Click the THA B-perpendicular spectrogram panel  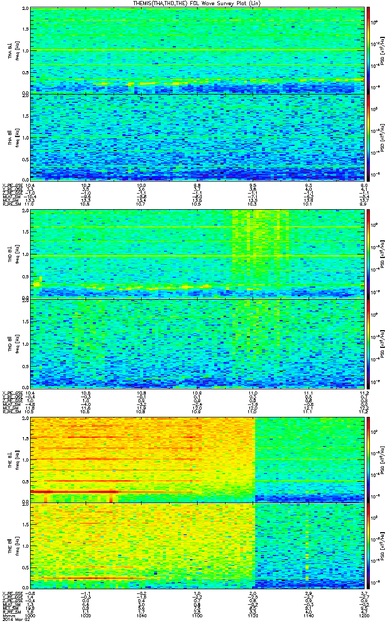[197, 50]
